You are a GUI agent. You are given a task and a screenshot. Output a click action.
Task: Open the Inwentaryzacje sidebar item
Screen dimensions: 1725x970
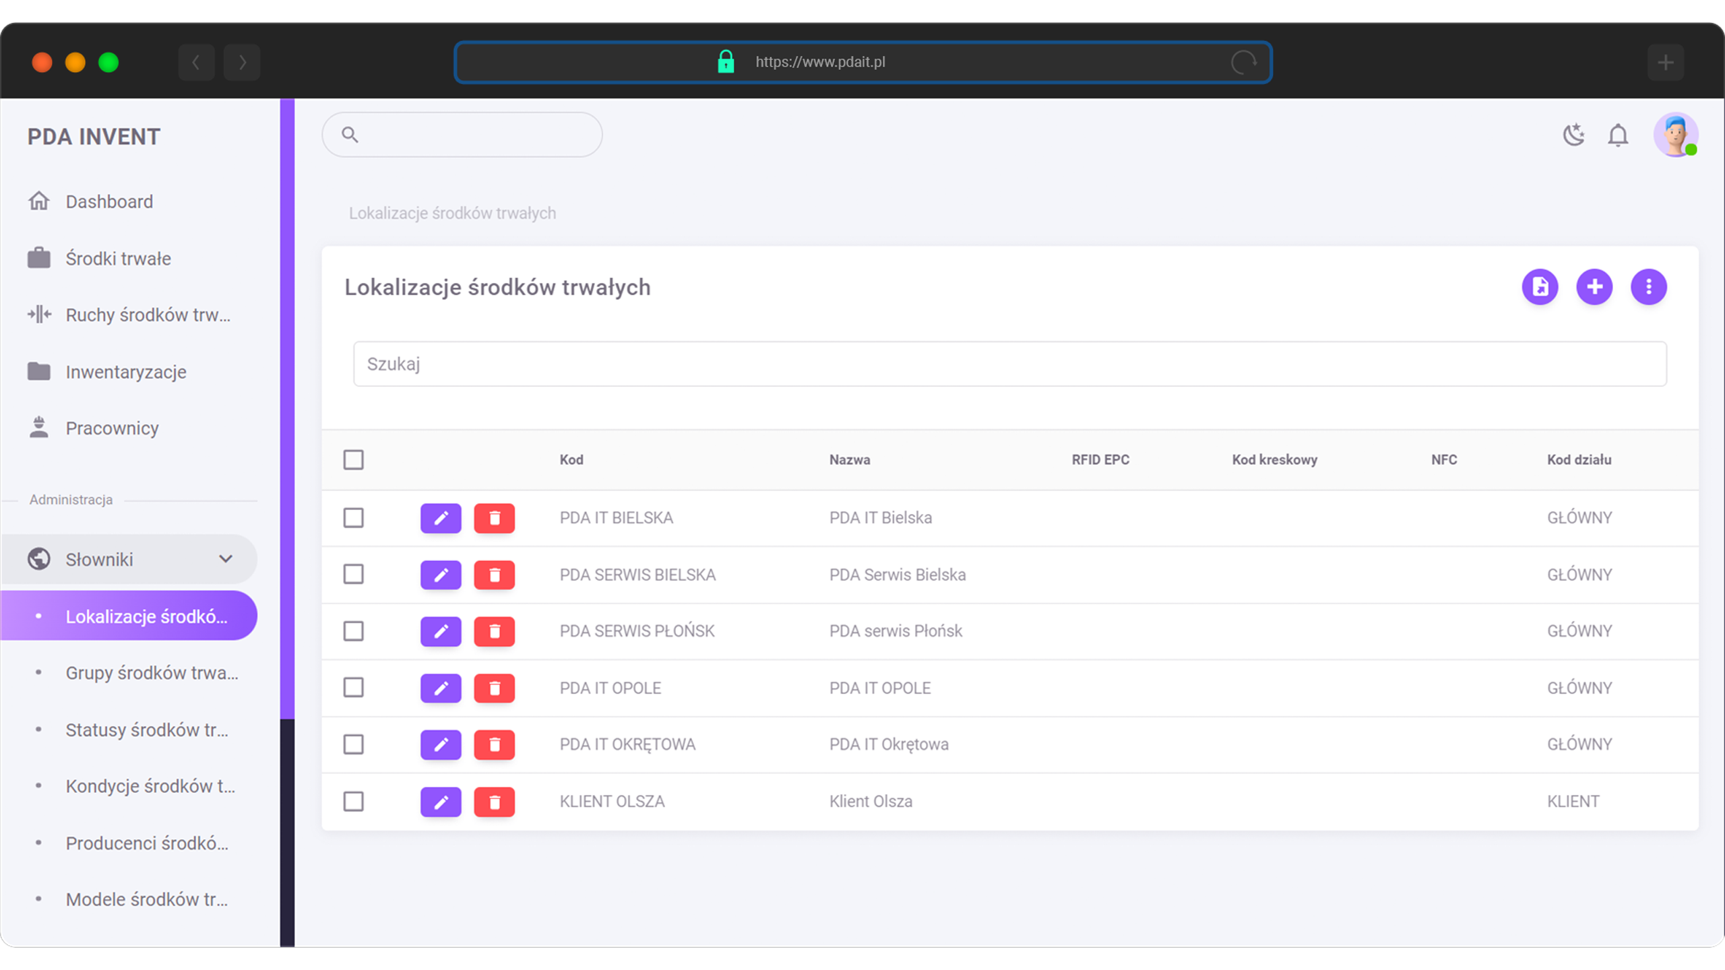[x=126, y=372]
